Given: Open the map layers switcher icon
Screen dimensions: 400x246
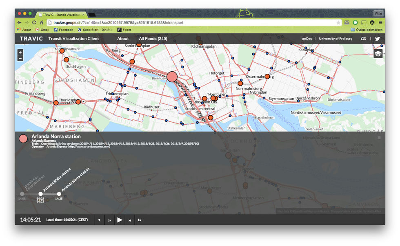Looking at the screenshot, I should 378,53.
